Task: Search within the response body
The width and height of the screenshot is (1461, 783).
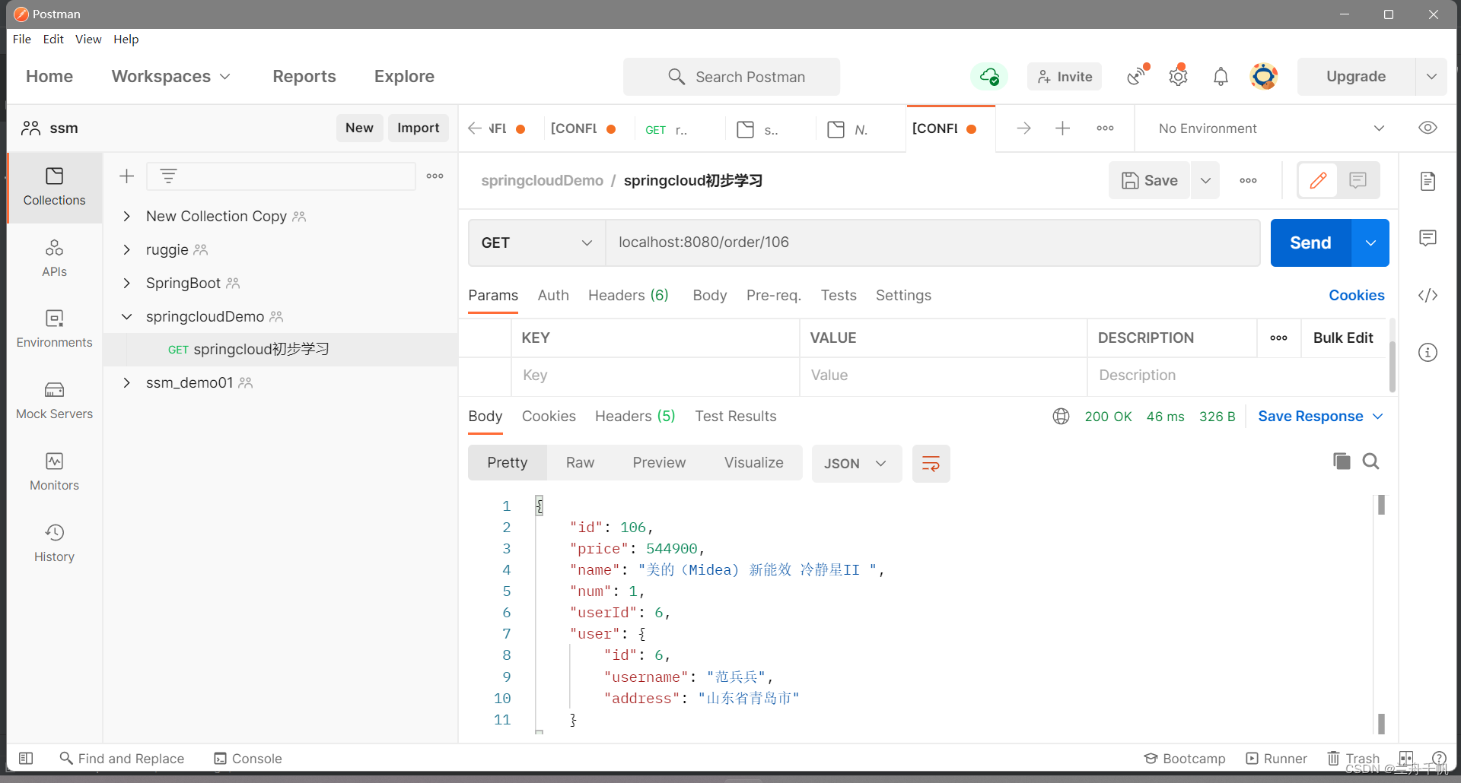Action: 1371,461
